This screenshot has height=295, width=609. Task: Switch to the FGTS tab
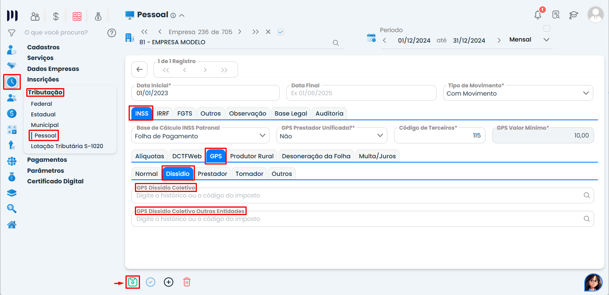pos(184,113)
